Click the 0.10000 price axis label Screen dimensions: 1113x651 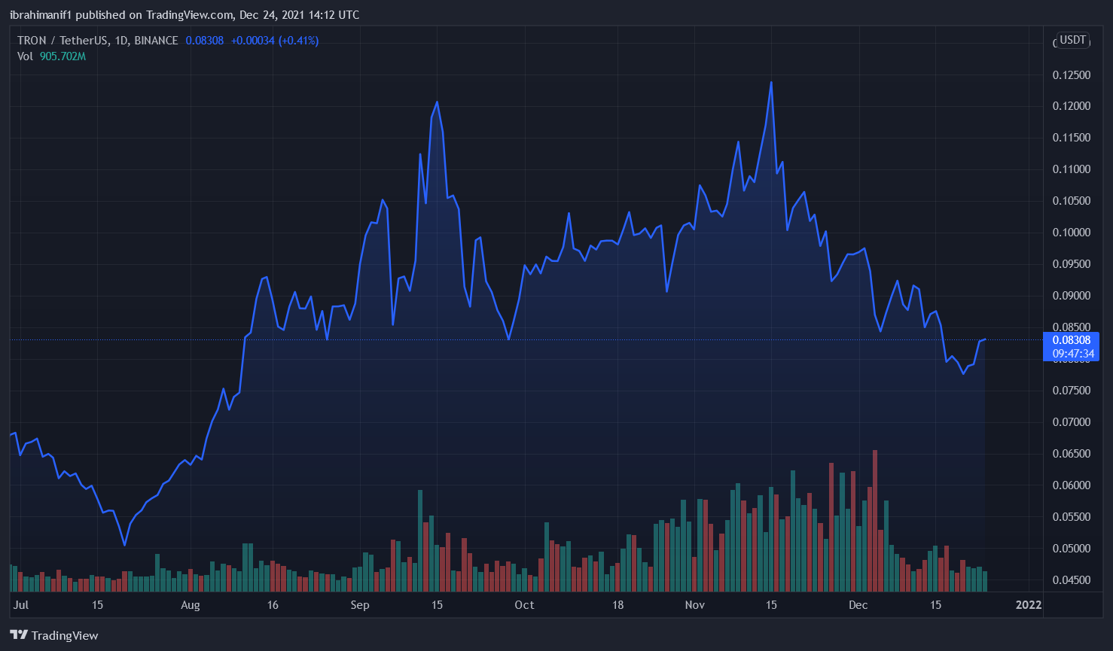[x=1071, y=233]
